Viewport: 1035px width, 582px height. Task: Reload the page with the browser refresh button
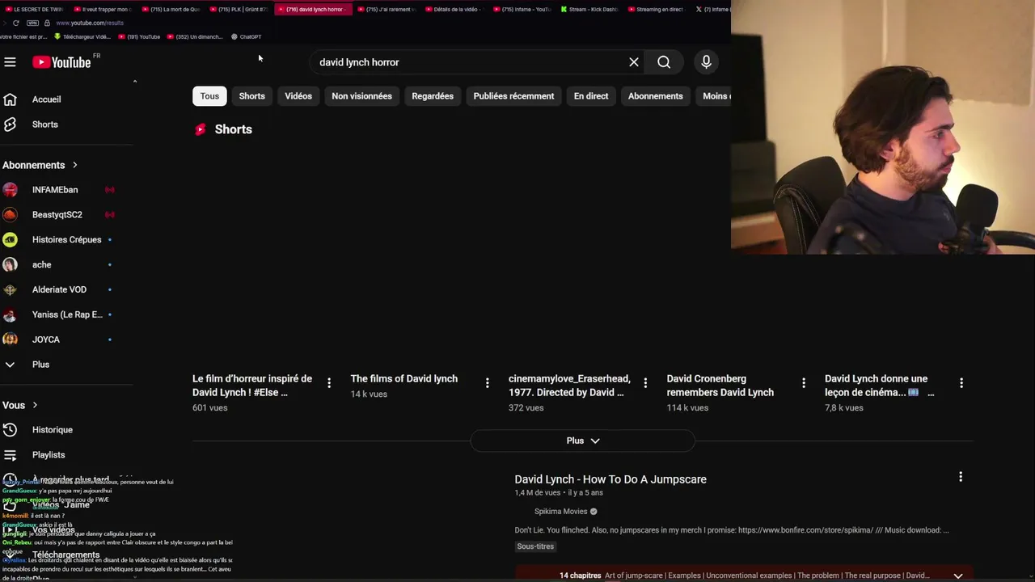15,23
